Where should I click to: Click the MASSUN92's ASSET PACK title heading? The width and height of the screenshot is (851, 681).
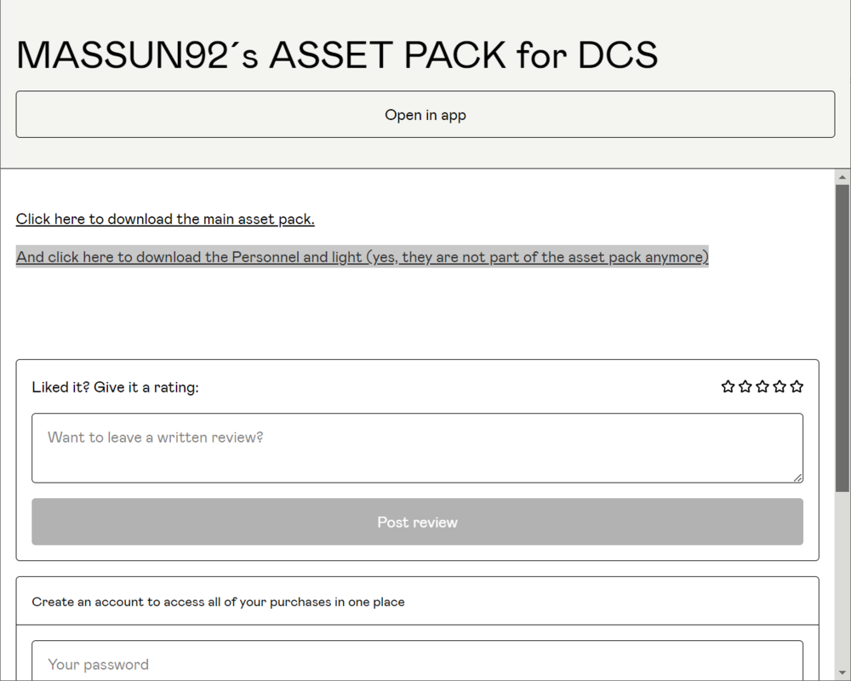(337, 55)
